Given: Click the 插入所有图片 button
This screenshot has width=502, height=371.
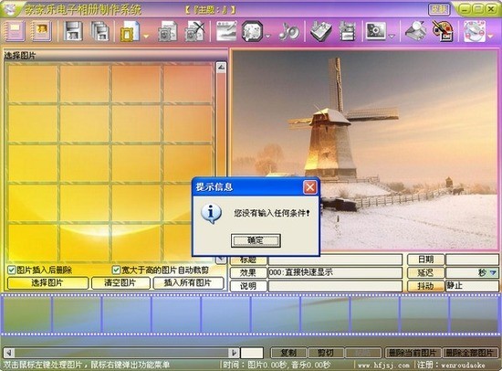Looking at the screenshot, I should tap(188, 283).
